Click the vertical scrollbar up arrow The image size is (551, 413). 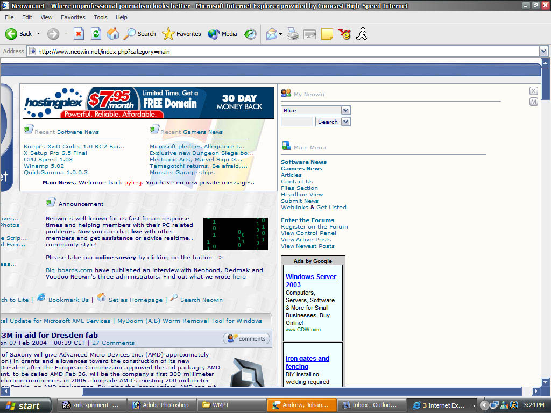[x=545, y=63]
